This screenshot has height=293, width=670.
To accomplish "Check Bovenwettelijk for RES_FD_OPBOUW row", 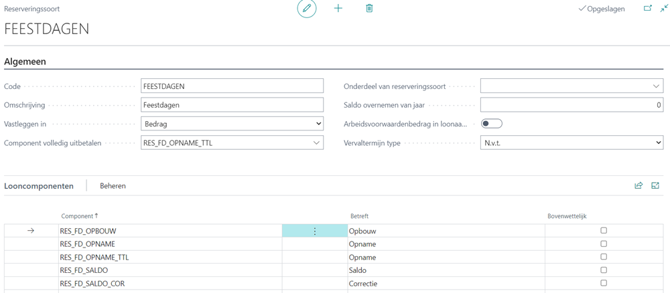I will (x=604, y=231).
